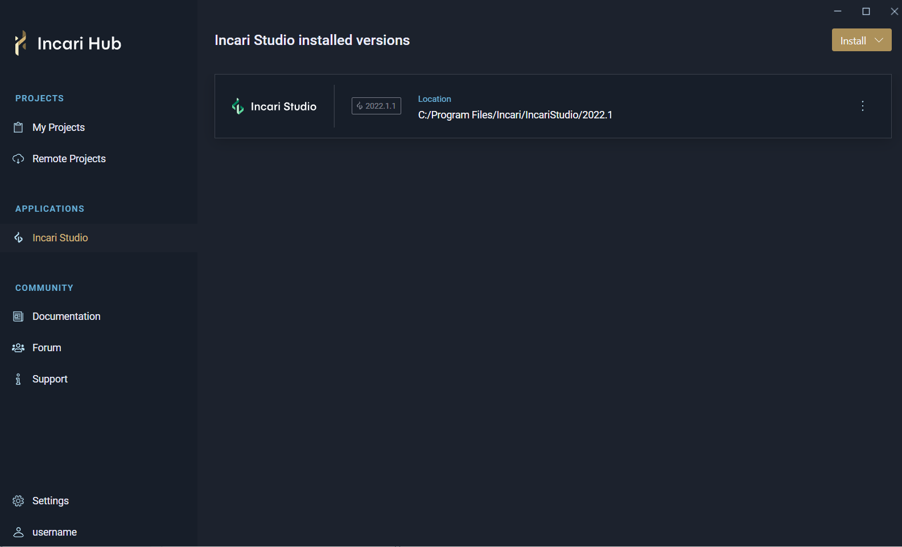The image size is (902, 547).
Task: Click the COMMUNITY section header
Action: 44,288
